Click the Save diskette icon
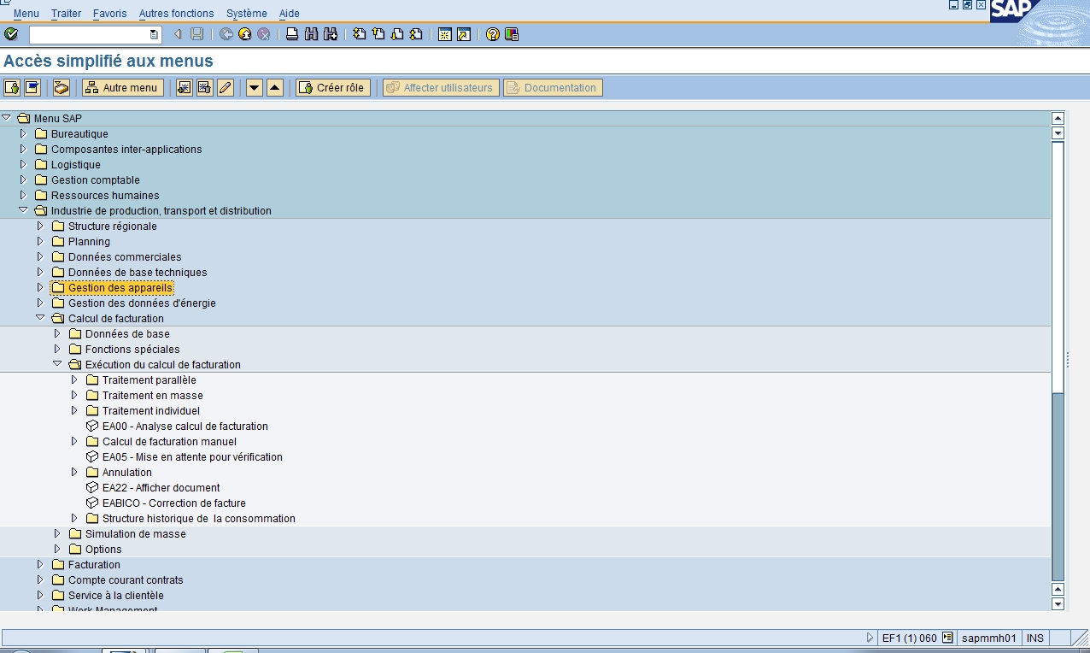Image resolution: width=1090 pixels, height=653 pixels. tap(197, 34)
